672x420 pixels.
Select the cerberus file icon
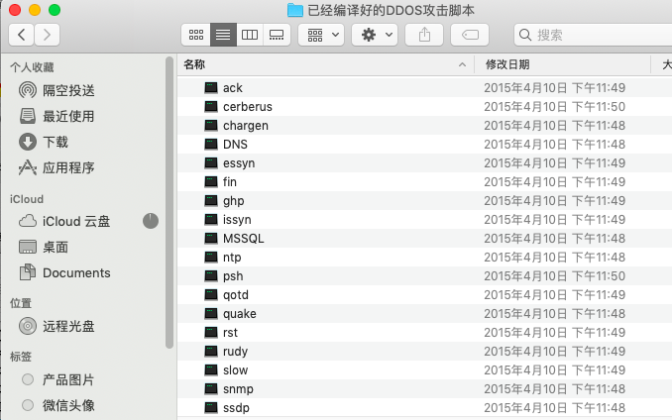(211, 107)
